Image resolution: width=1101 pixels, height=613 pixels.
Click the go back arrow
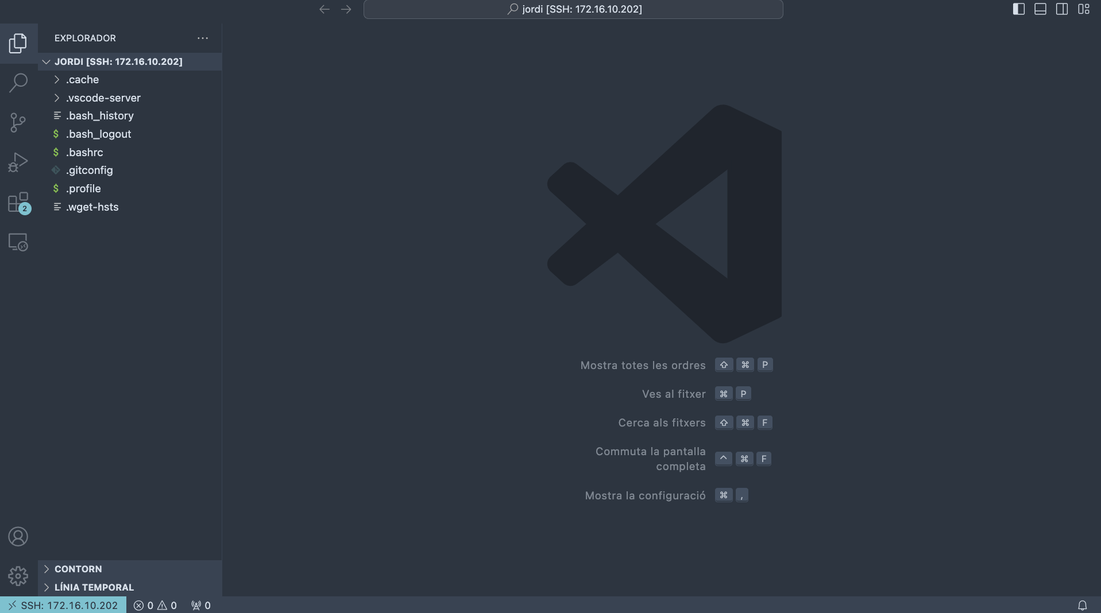[x=324, y=9]
